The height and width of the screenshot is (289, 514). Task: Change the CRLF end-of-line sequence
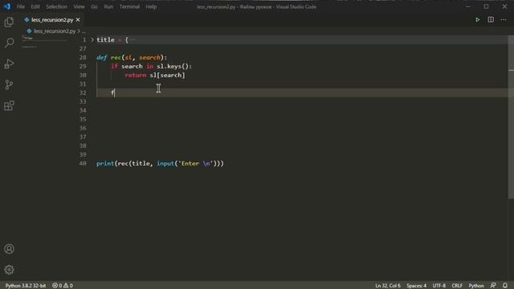tap(457, 286)
